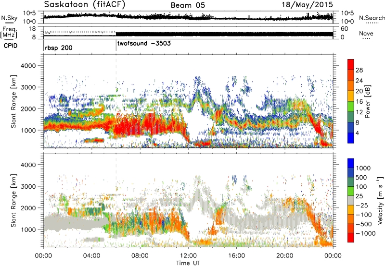Click the red 28 dB power color swatch
385x266 pixels.
[x=351, y=64]
